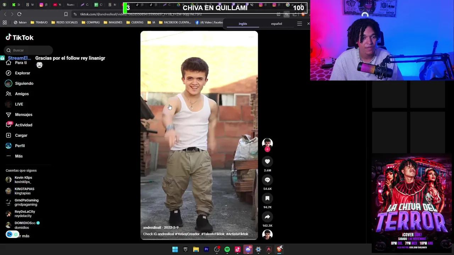
Task: Open browser apps grid icon
Action: (5, 22)
